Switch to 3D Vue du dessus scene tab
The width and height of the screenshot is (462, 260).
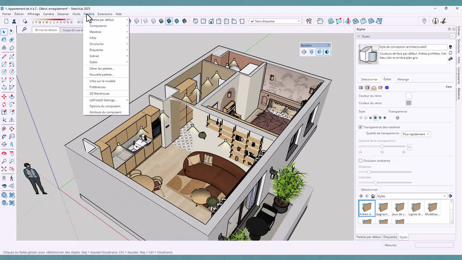(x=45, y=30)
